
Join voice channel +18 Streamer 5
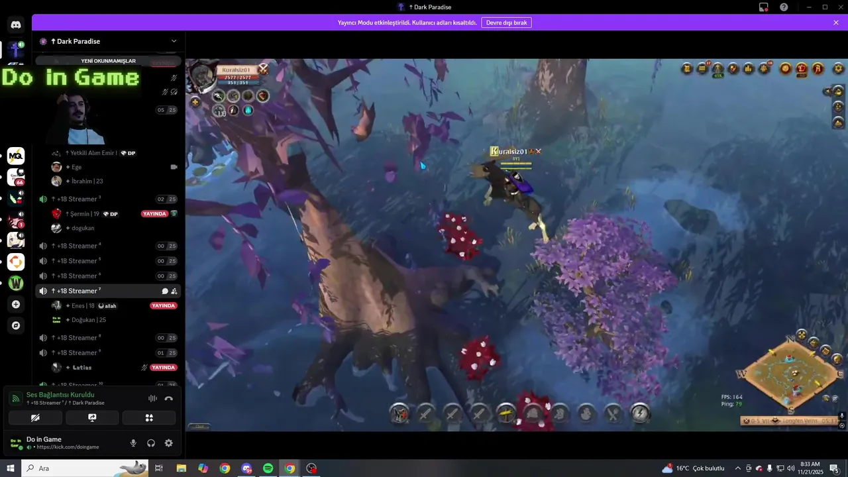pos(109,261)
